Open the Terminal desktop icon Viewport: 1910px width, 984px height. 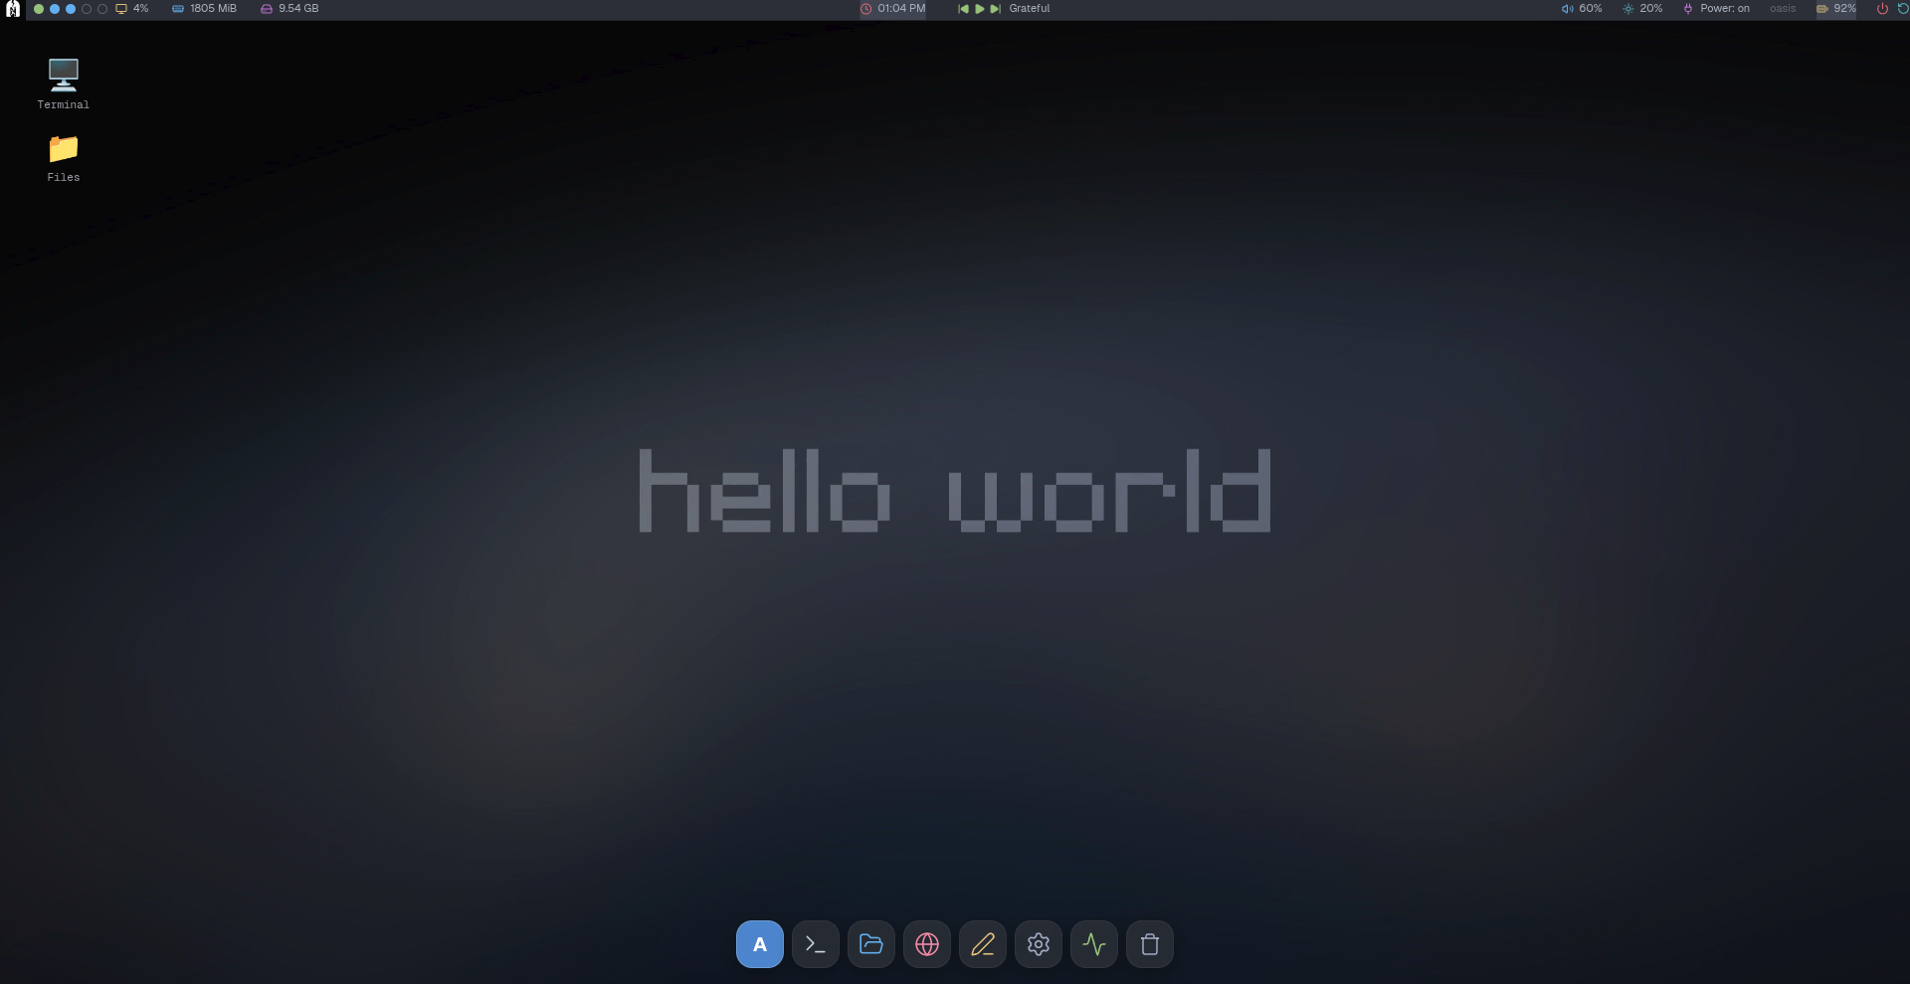click(63, 83)
